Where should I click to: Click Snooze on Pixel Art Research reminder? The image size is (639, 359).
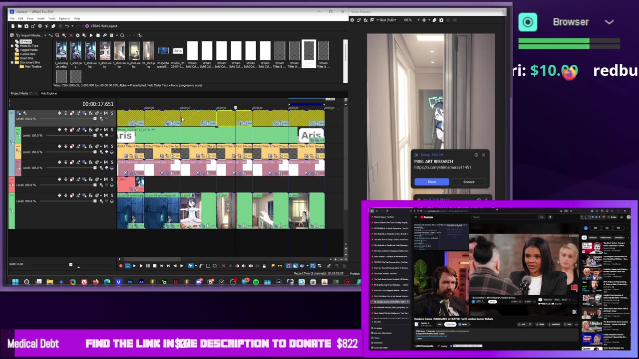(469, 182)
